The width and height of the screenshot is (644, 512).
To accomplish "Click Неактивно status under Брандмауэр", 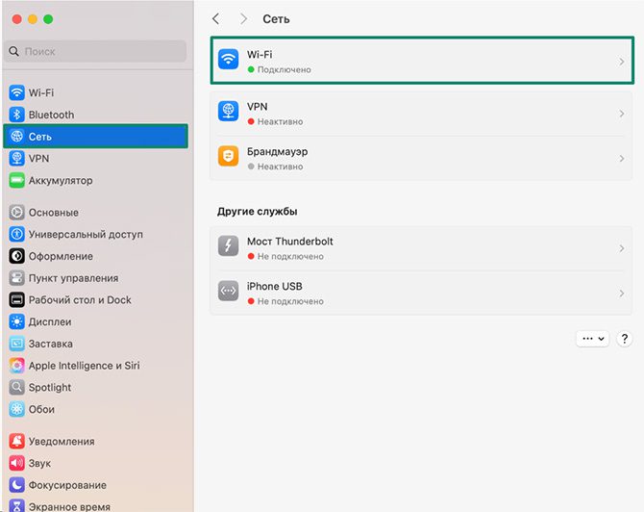I will [280, 166].
